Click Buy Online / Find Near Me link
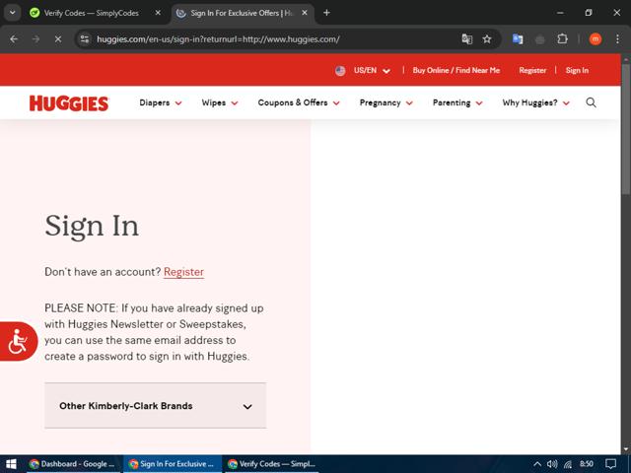The image size is (631, 473). [x=456, y=70]
